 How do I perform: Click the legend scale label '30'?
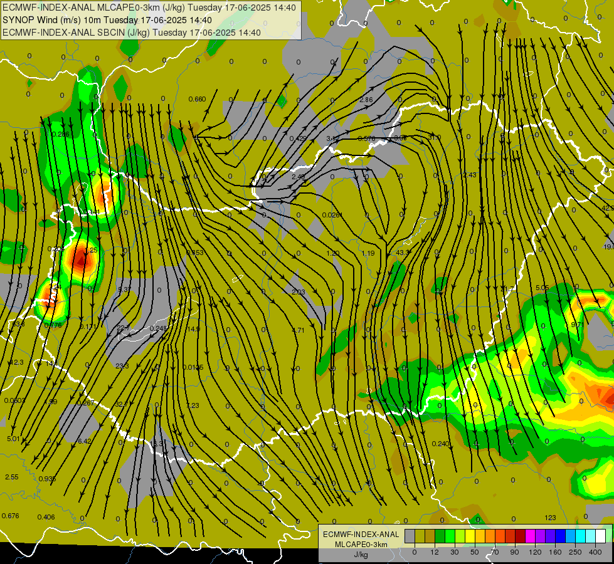pyautogui.click(x=454, y=552)
